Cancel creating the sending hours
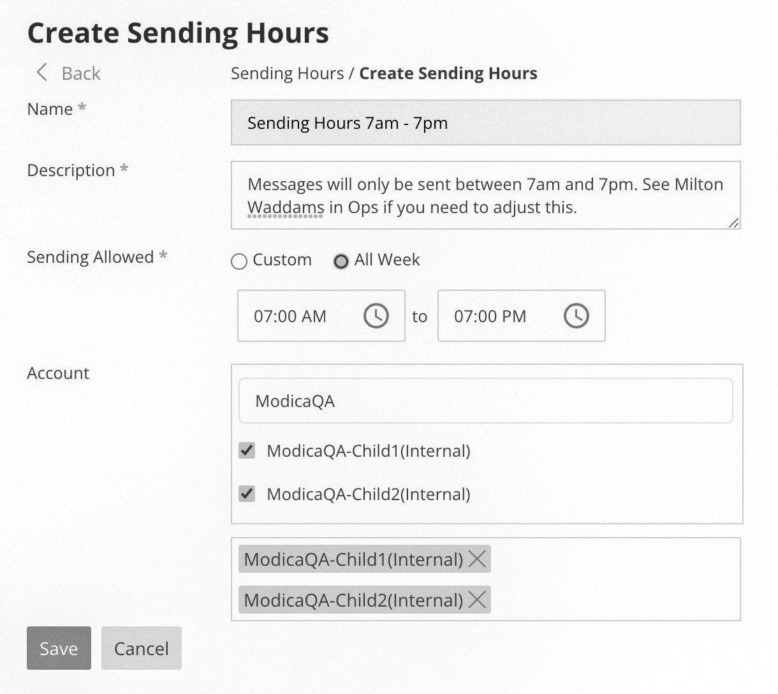The width and height of the screenshot is (778, 694). click(141, 648)
